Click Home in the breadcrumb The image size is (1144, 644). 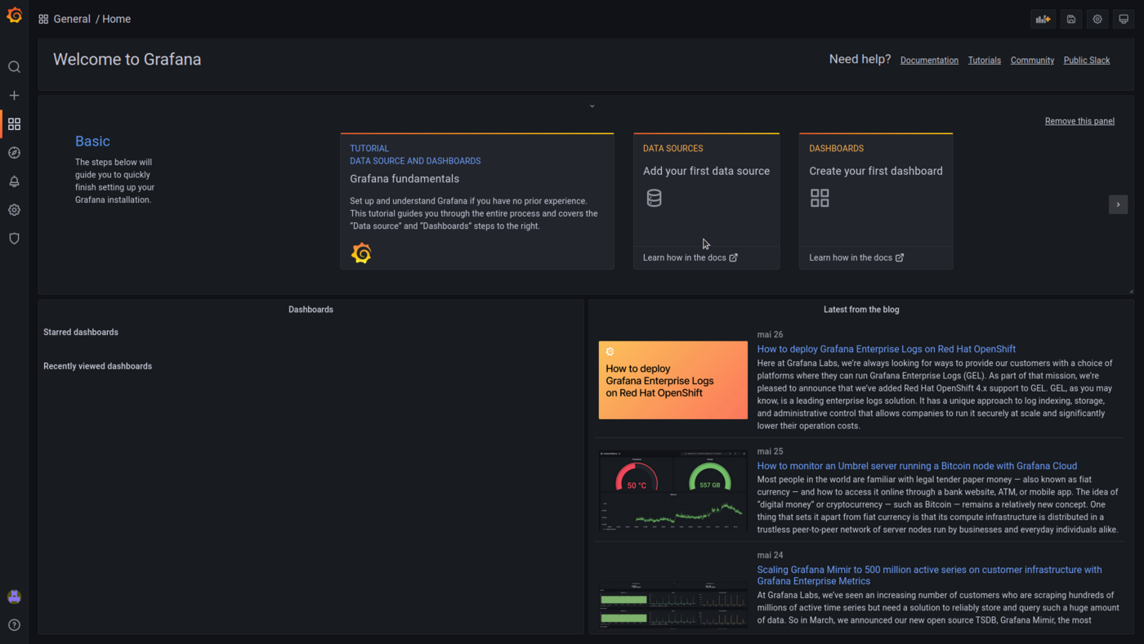[116, 19]
